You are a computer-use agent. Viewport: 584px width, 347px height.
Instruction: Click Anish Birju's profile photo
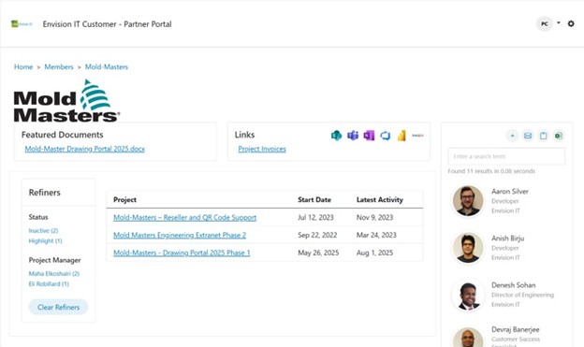(468, 248)
